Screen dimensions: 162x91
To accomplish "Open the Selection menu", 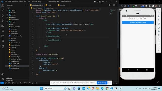I will 15,2.
